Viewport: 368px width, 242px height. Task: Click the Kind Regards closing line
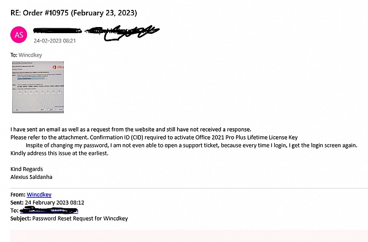pyautogui.click(x=27, y=169)
